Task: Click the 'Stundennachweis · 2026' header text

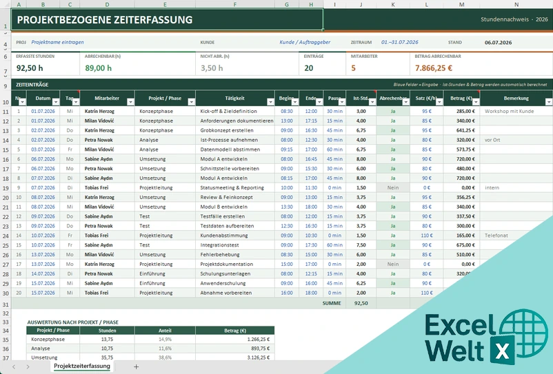Action: point(514,19)
